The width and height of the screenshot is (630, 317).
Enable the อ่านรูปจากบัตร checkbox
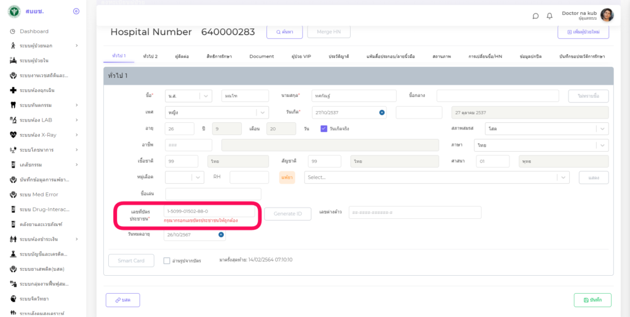click(x=167, y=260)
